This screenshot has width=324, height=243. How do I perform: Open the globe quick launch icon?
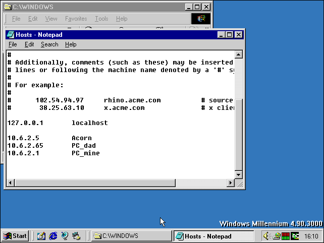pos(65,236)
